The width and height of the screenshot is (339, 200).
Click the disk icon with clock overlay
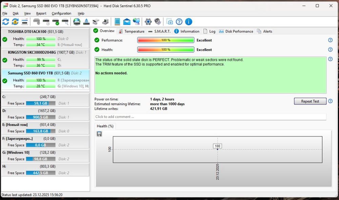(46, 22)
